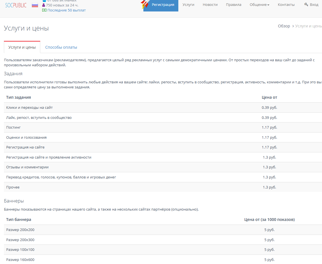Expand the Общение dropdown menu
Viewport: 322px width, 264px height.
click(x=259, y=4)
